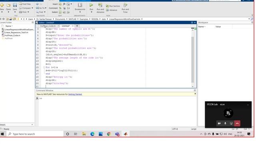The width and height of the screenshot is (256, 144).
Task: Open the Run dropdown arrow
Action: (x=91, y=12)
